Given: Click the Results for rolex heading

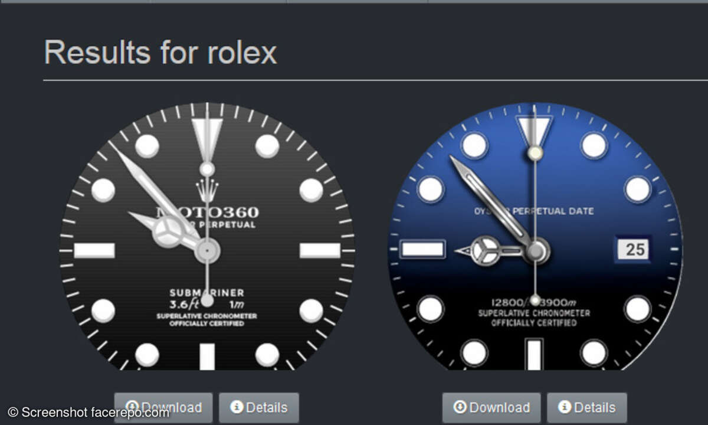Looking at the screenshot, I should coord(160,52).
